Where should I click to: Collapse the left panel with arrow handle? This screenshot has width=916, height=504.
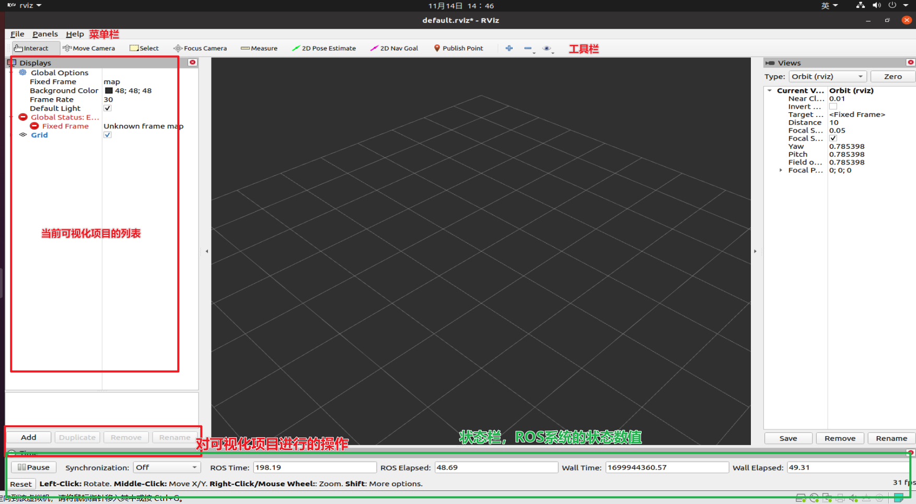pyautogui.click(x=207, y=251)
